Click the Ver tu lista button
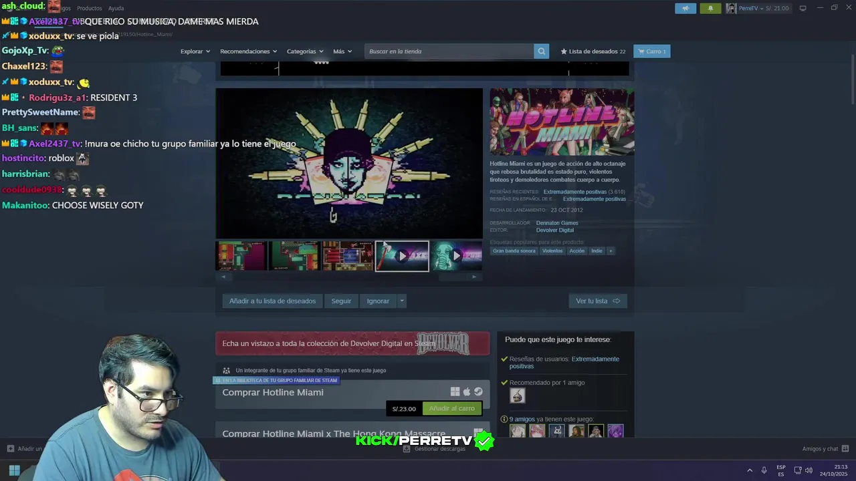856x481 pixels. click(598, 301)
